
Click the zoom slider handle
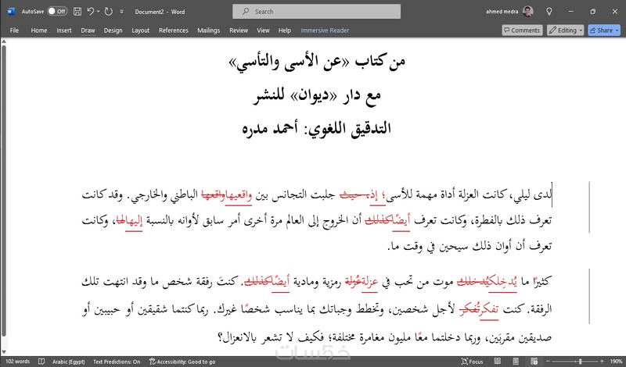pos(580,362)
